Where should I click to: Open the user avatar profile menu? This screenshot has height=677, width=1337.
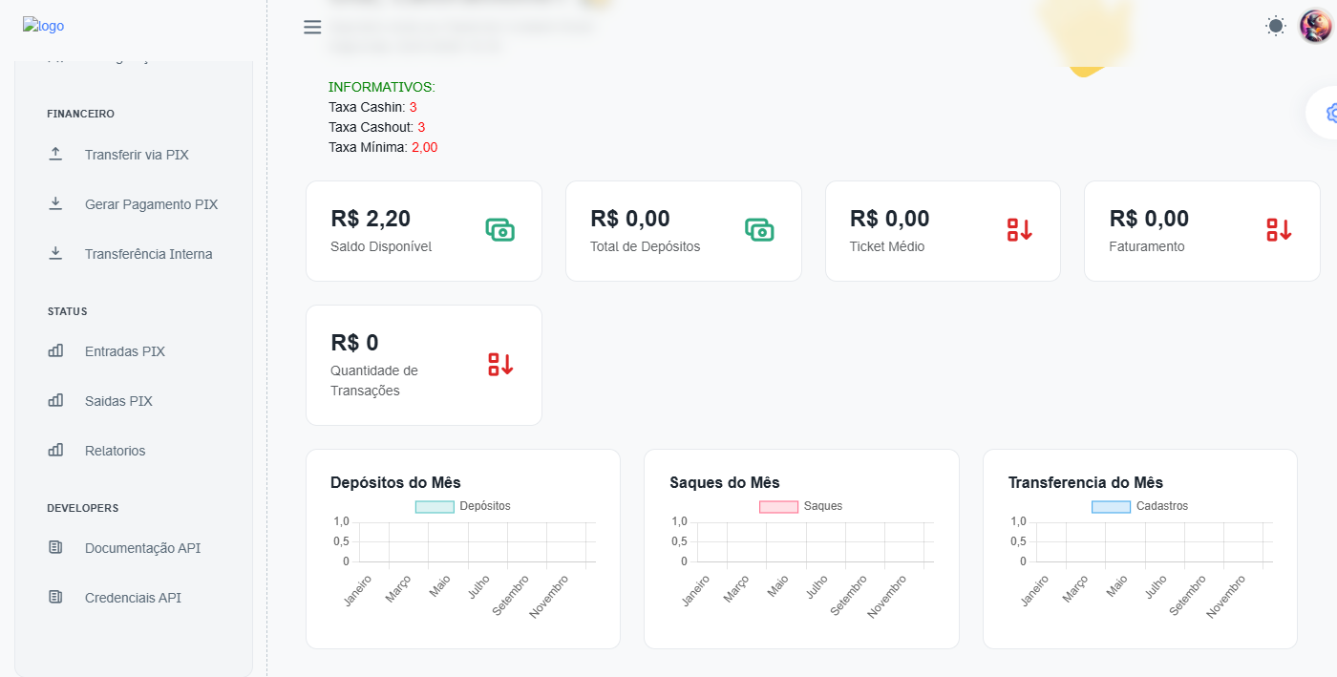click(x=1315, y=27)
